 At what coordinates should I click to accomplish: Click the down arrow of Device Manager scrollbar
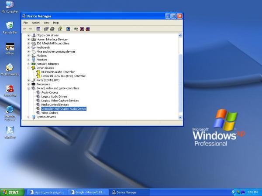pyautogui.click(x=180, y=117)
